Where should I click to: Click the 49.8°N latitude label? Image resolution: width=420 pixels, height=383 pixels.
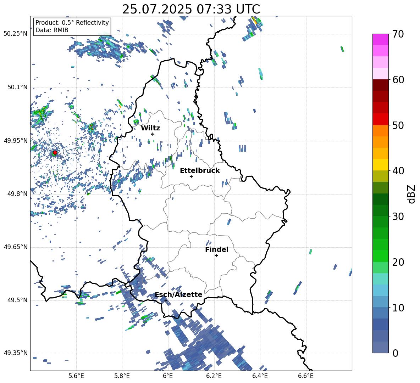(17, 194)
